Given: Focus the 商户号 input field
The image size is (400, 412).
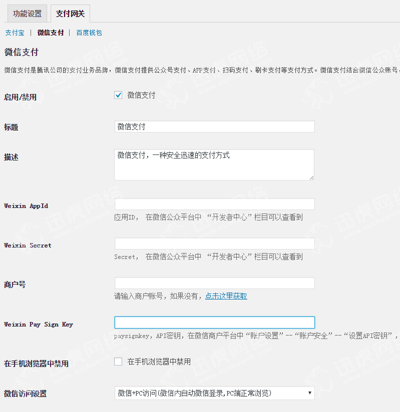Looking at the screenshot, I should [x=214, y=283].
